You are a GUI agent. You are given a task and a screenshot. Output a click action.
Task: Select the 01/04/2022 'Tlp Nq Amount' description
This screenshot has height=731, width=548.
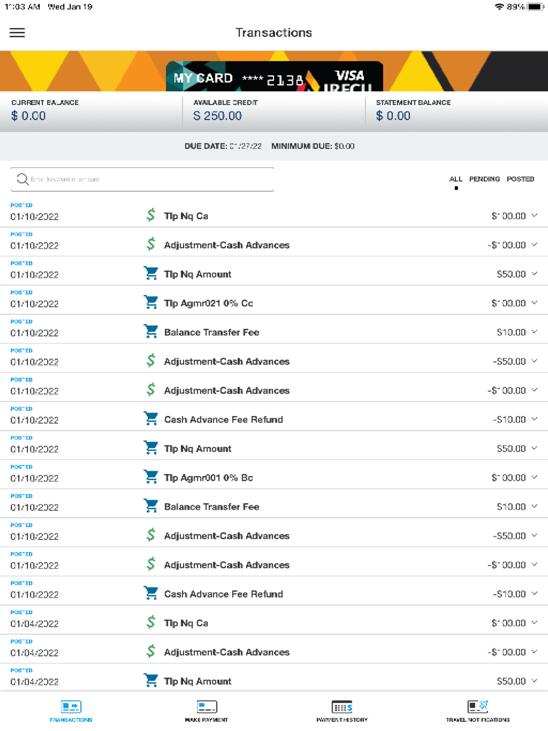[x=198, y=681]
